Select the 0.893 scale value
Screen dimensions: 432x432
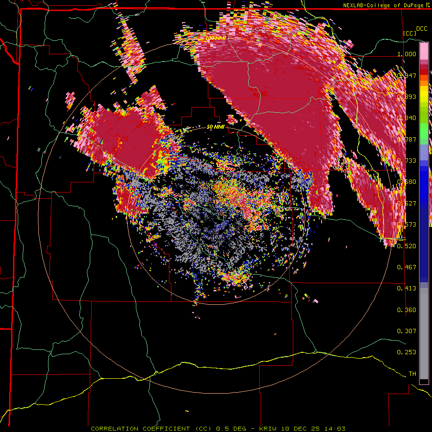(x=407, y=96)
